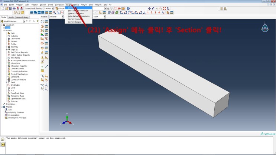Viewport: 276px width, 155px height.
Task: Open model database with folder icon
Action: click(7, 9)
